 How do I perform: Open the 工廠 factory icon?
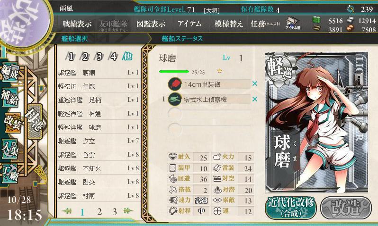(10, 174)
